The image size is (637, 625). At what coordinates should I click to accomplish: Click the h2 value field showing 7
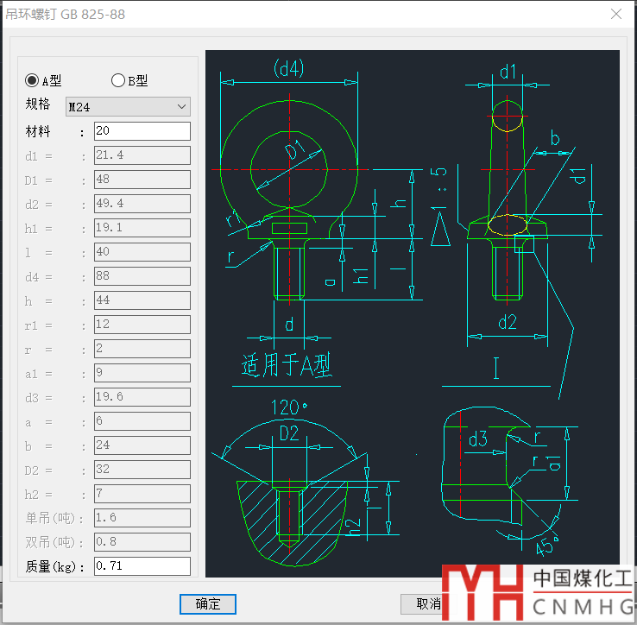[142, 494]
